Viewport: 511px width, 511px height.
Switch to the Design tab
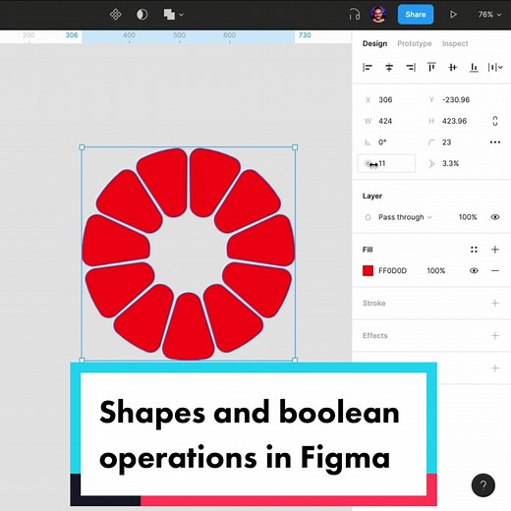[x=374, y=43]
